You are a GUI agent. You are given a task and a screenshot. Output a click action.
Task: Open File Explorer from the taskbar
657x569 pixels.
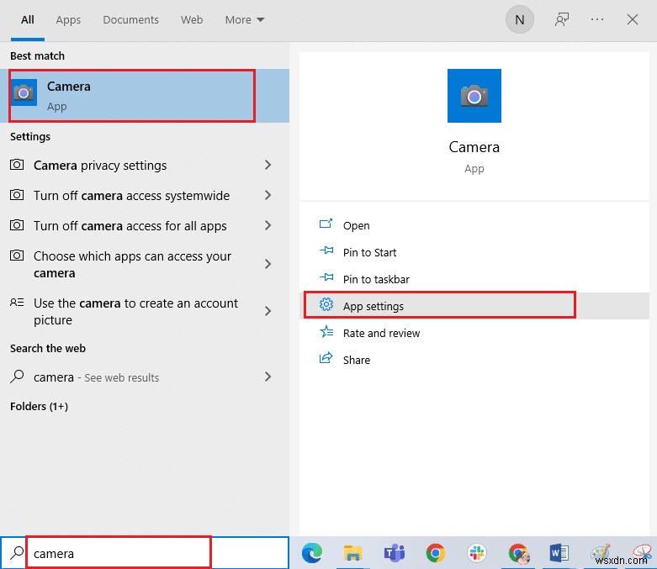353,553
